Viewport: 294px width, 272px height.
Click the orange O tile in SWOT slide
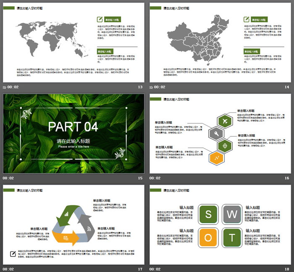click(207, 238)
